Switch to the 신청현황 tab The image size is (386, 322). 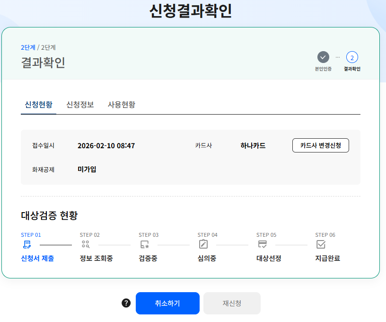click(x=39, y=105)
